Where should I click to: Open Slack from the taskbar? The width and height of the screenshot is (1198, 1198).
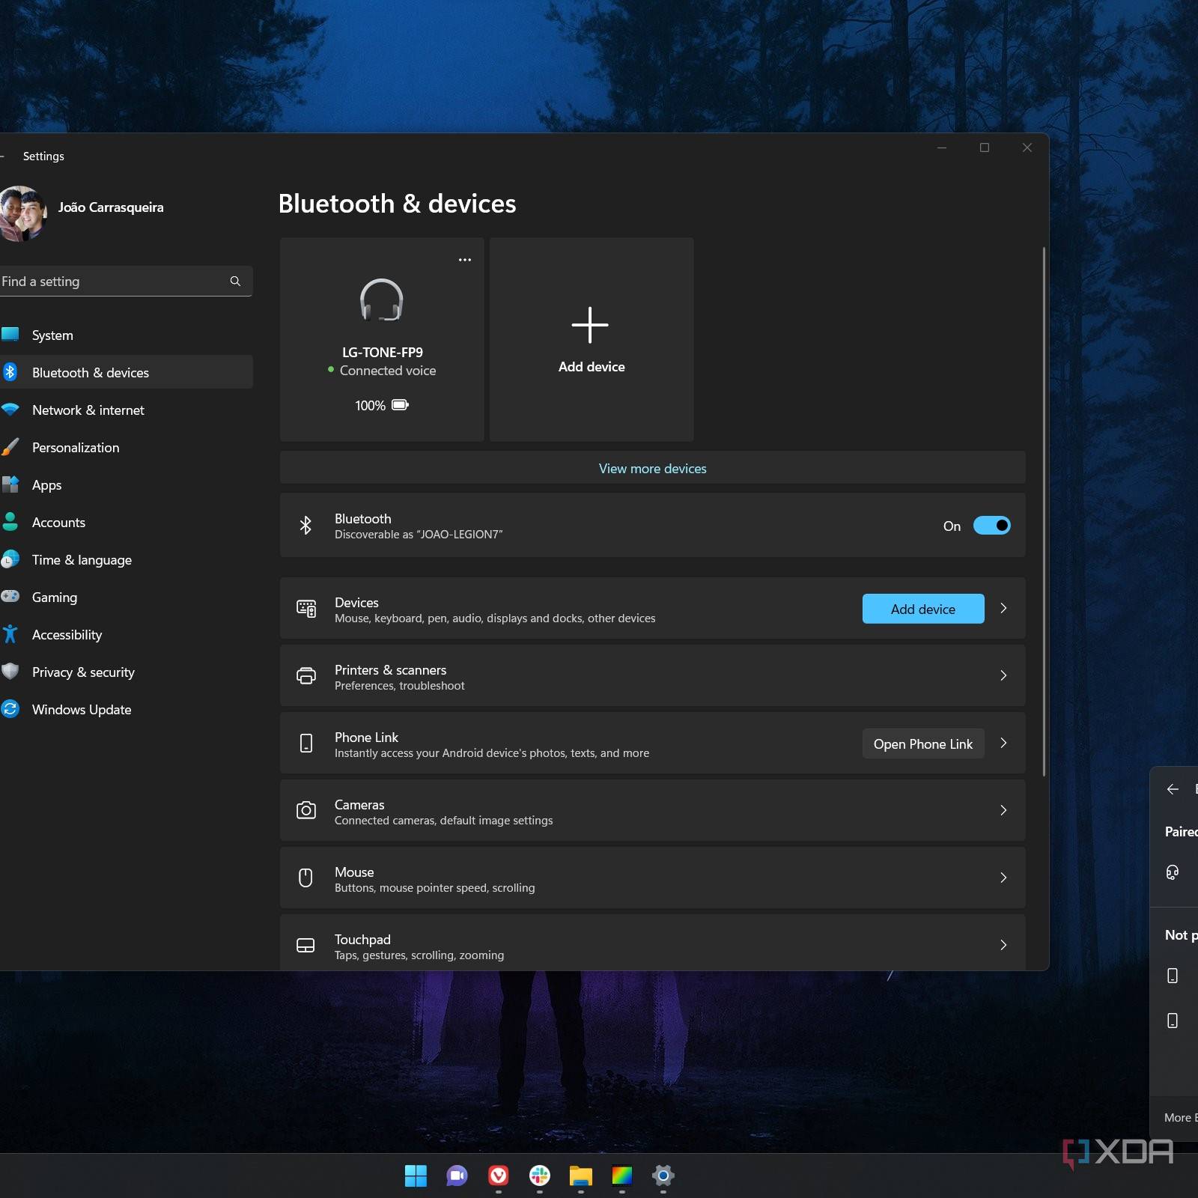(x=539, y=1176)
